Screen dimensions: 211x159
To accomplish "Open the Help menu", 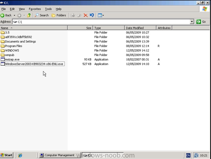I will pos(58,9).
